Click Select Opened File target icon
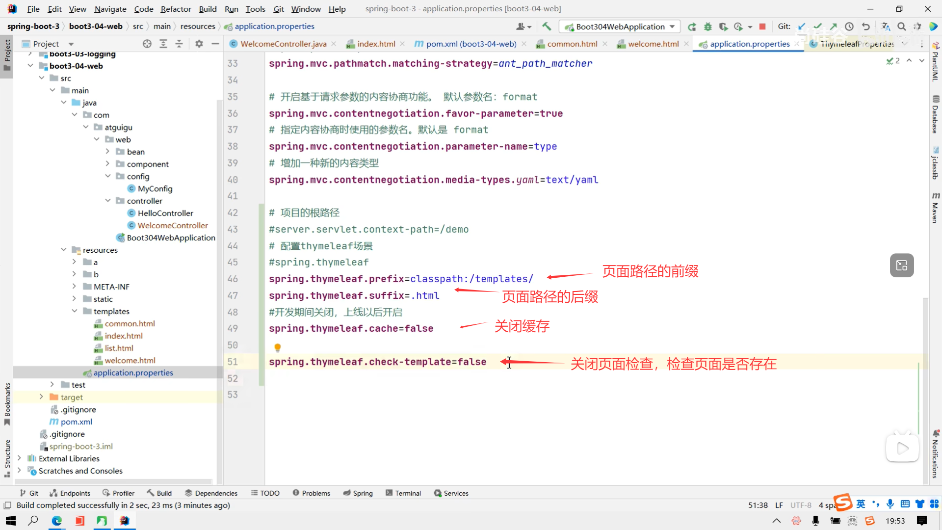This screenshot has height=530, width=942. (x=147, y=44)
